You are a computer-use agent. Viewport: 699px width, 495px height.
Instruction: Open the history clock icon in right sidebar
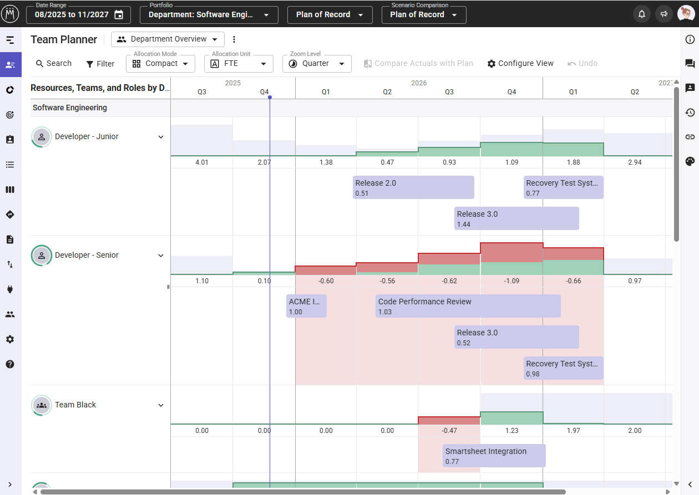click(x=690, y=113)
